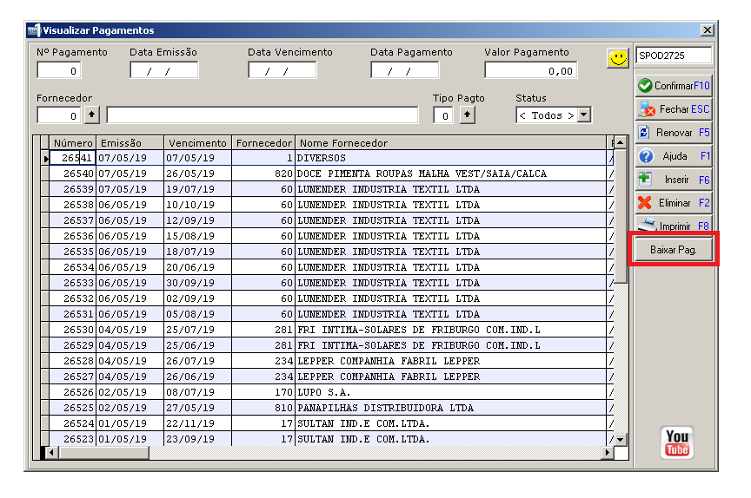
Task: Click the Baixar Pag. button
Action: 674,250
